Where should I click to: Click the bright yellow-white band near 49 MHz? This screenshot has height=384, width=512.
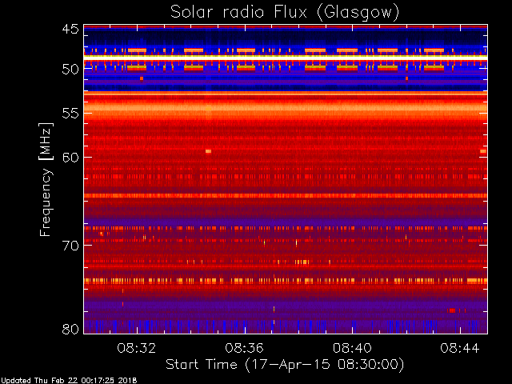[x=286, y=58]
